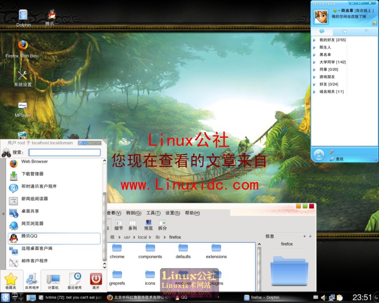Open the 查看(V) menu in Dolphin

(114, 213)
